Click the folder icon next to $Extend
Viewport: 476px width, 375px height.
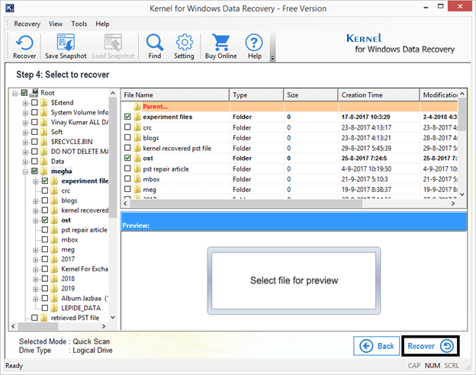(44, 103)
